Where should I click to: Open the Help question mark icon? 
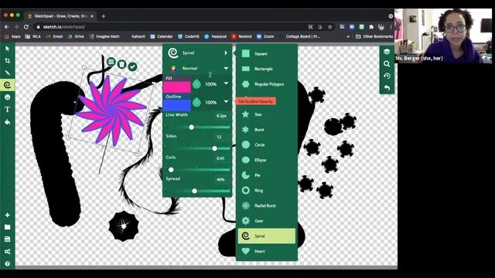pos(7,263)
